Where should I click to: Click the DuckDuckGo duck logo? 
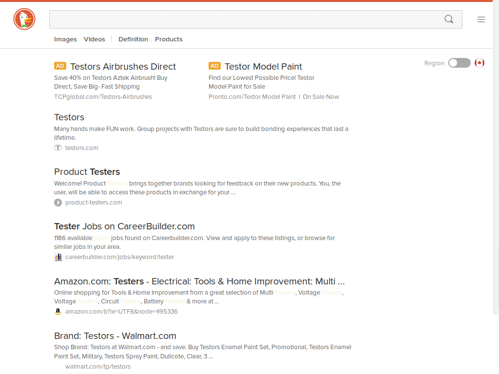point(24,19)
